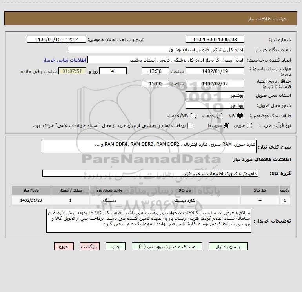Click the گروه کالا field
302x292 pixels.
[x=150, y=173]
